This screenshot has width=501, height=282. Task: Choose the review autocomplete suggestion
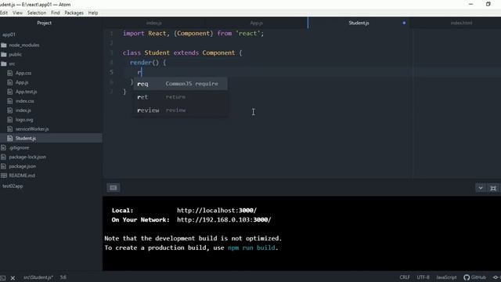[x=181, y=110]
